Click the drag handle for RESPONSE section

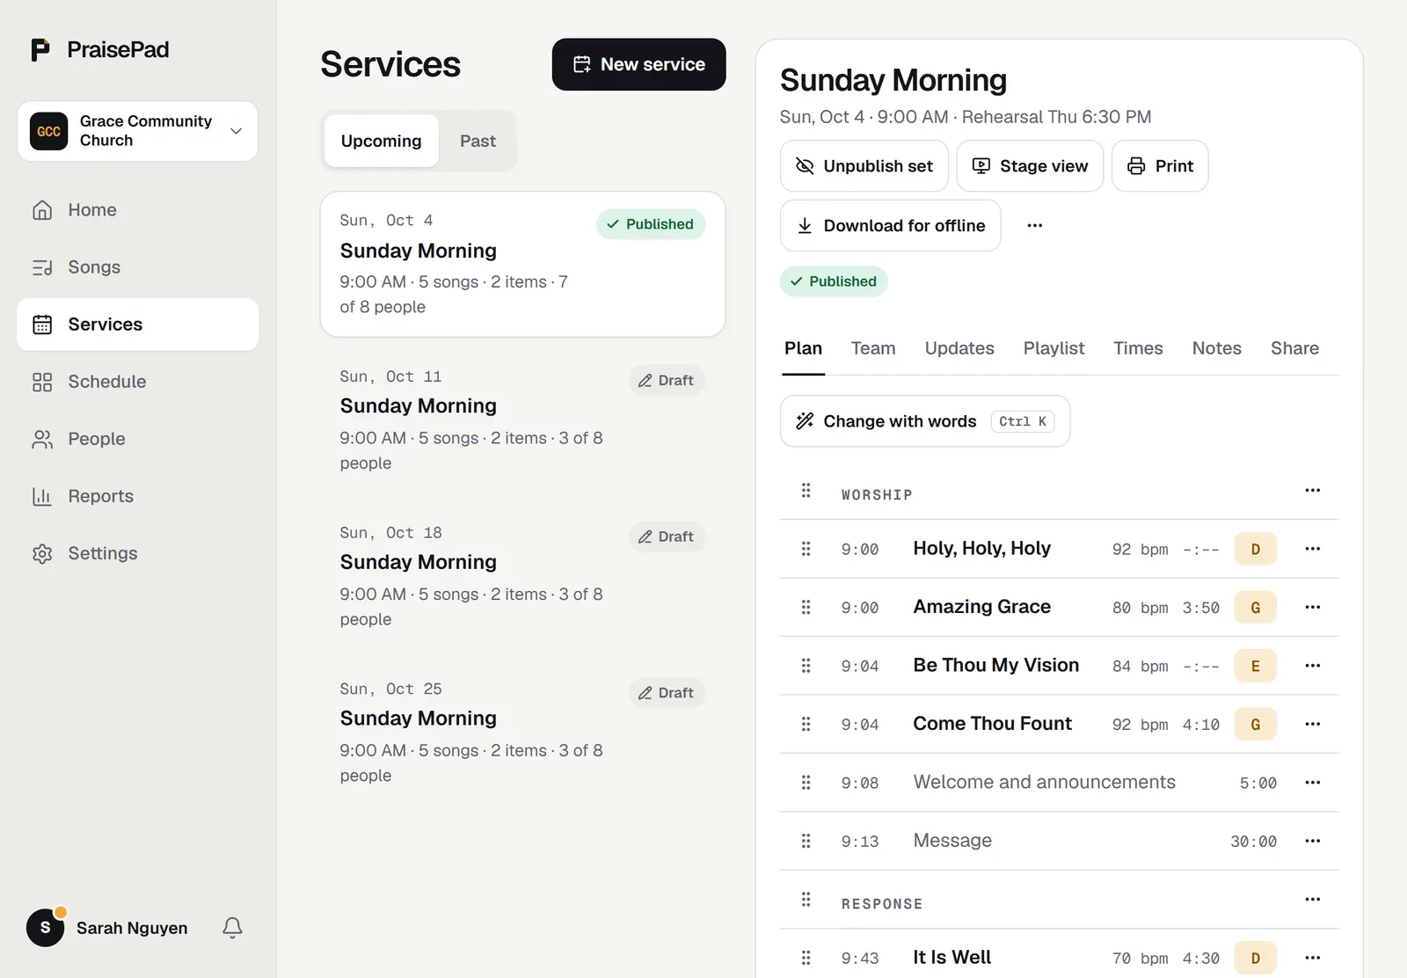tap(806, 900)
